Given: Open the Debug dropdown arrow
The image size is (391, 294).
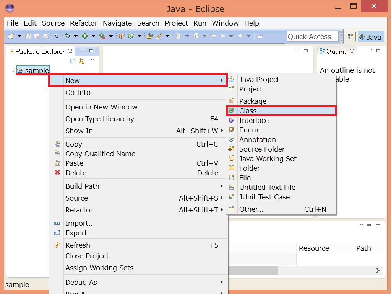Looking at the screenshot, I should [76, 36].
